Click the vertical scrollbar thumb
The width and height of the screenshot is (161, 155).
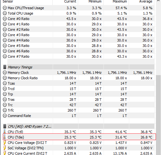[x=158, y=115]
